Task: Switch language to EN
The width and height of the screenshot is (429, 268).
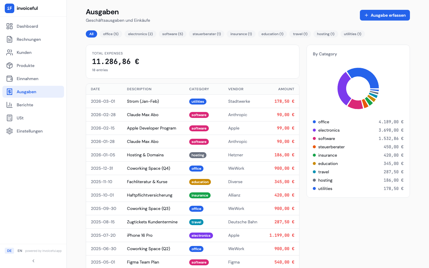Action: (x=20, y=251)
